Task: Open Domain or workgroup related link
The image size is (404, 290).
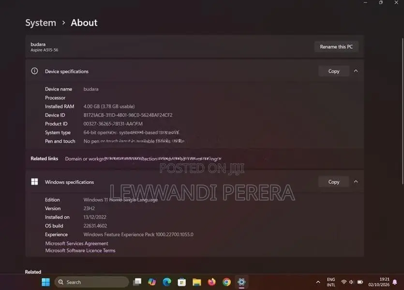Action: click(x=85, y=159)
